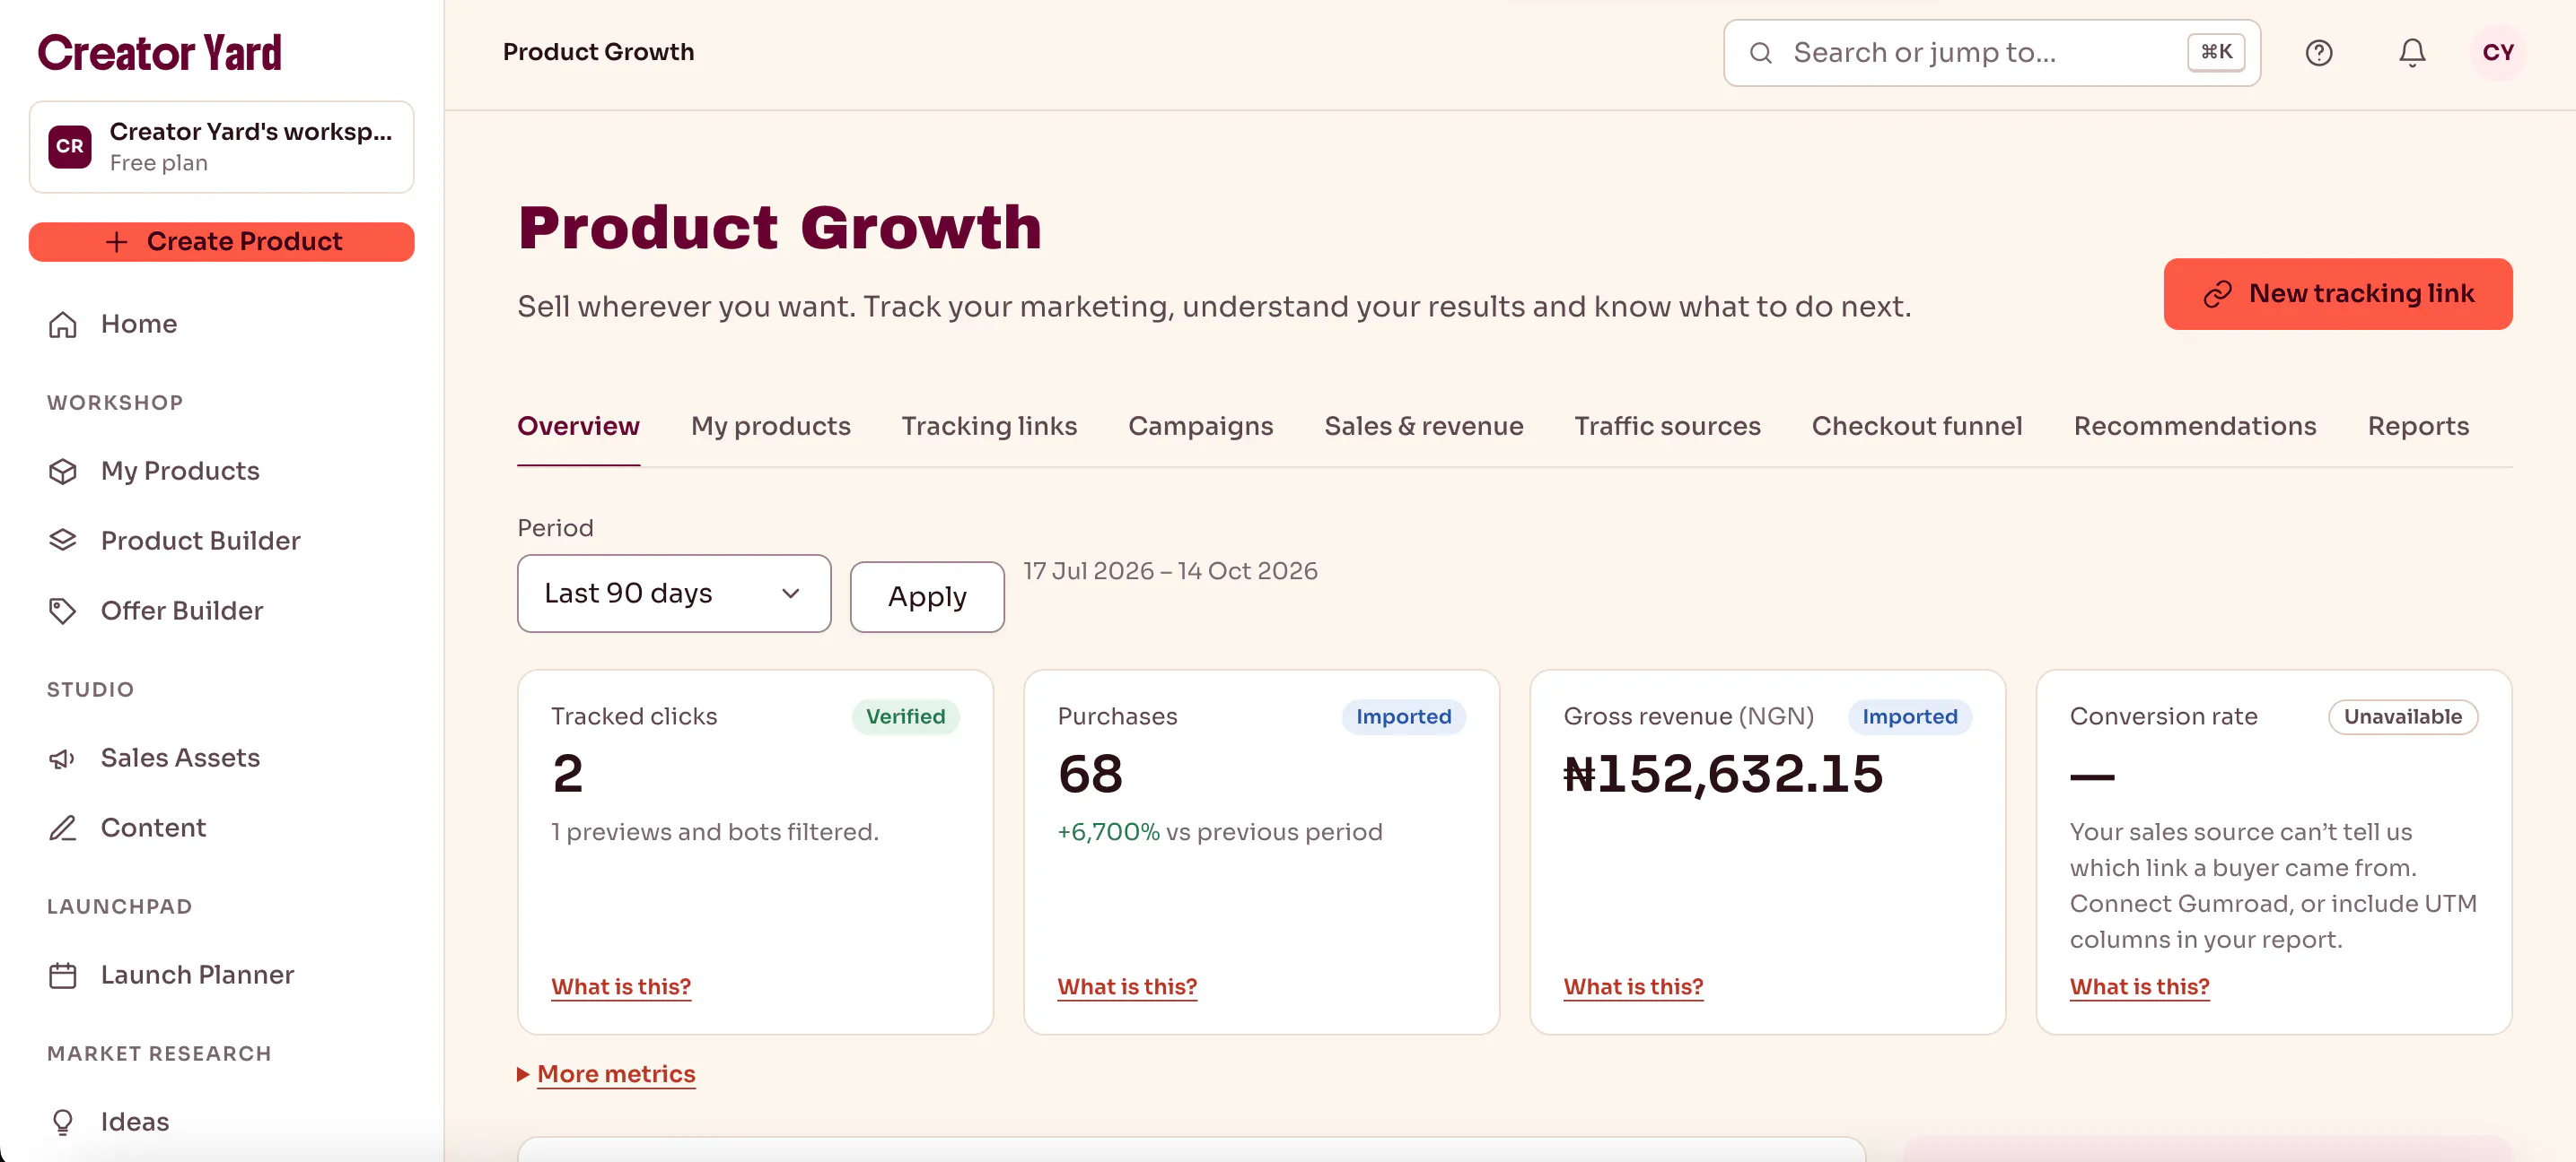The height and width of the screenshot is (1162, 2576).
Task: Click the Apply period button
Action: (x=926, y=596)
